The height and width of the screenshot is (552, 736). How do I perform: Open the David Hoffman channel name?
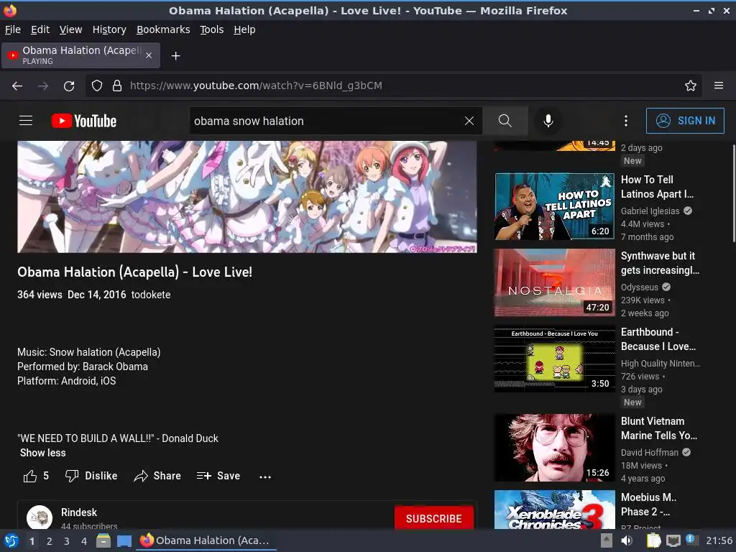[650, 453]
